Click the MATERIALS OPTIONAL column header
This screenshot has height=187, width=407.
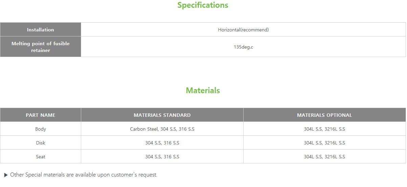[324, 115]
